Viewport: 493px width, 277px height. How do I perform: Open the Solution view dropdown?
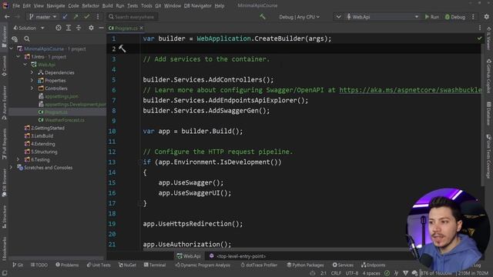(x=29, y=28)
